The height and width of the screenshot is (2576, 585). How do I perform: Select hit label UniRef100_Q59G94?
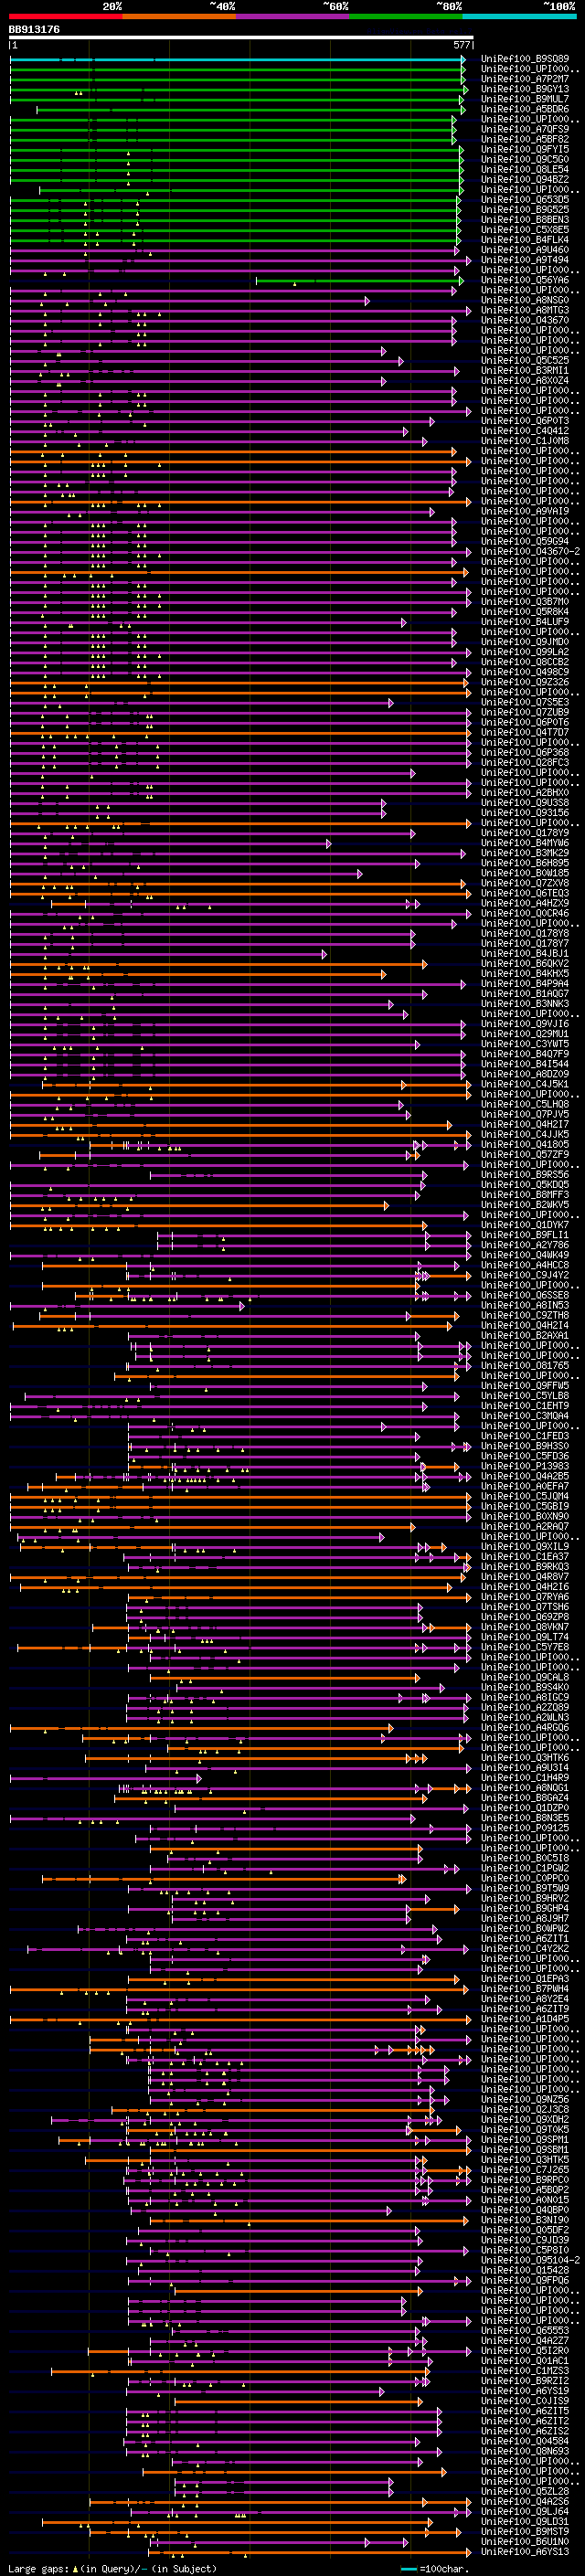[x=525, y=542]
